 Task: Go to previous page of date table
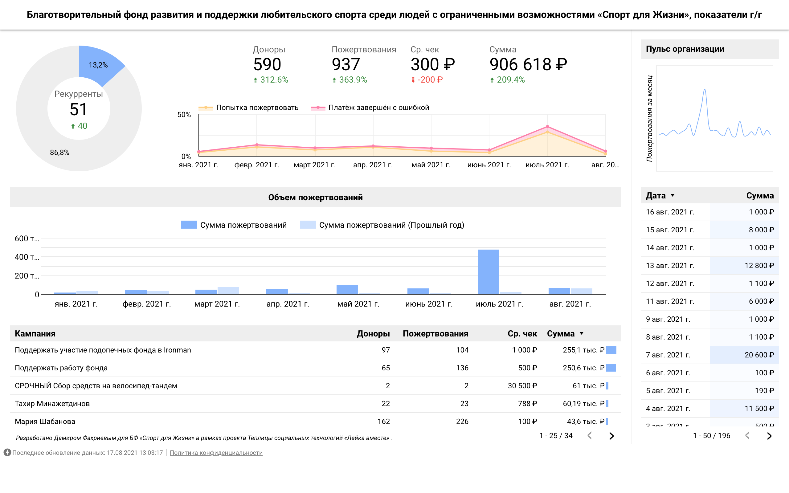click(747, 436)
